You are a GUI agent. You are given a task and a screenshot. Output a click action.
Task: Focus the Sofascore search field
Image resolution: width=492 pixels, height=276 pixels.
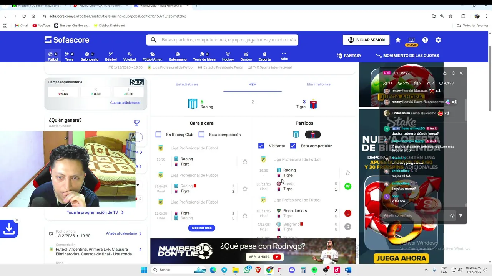click(x=222, y=40)
